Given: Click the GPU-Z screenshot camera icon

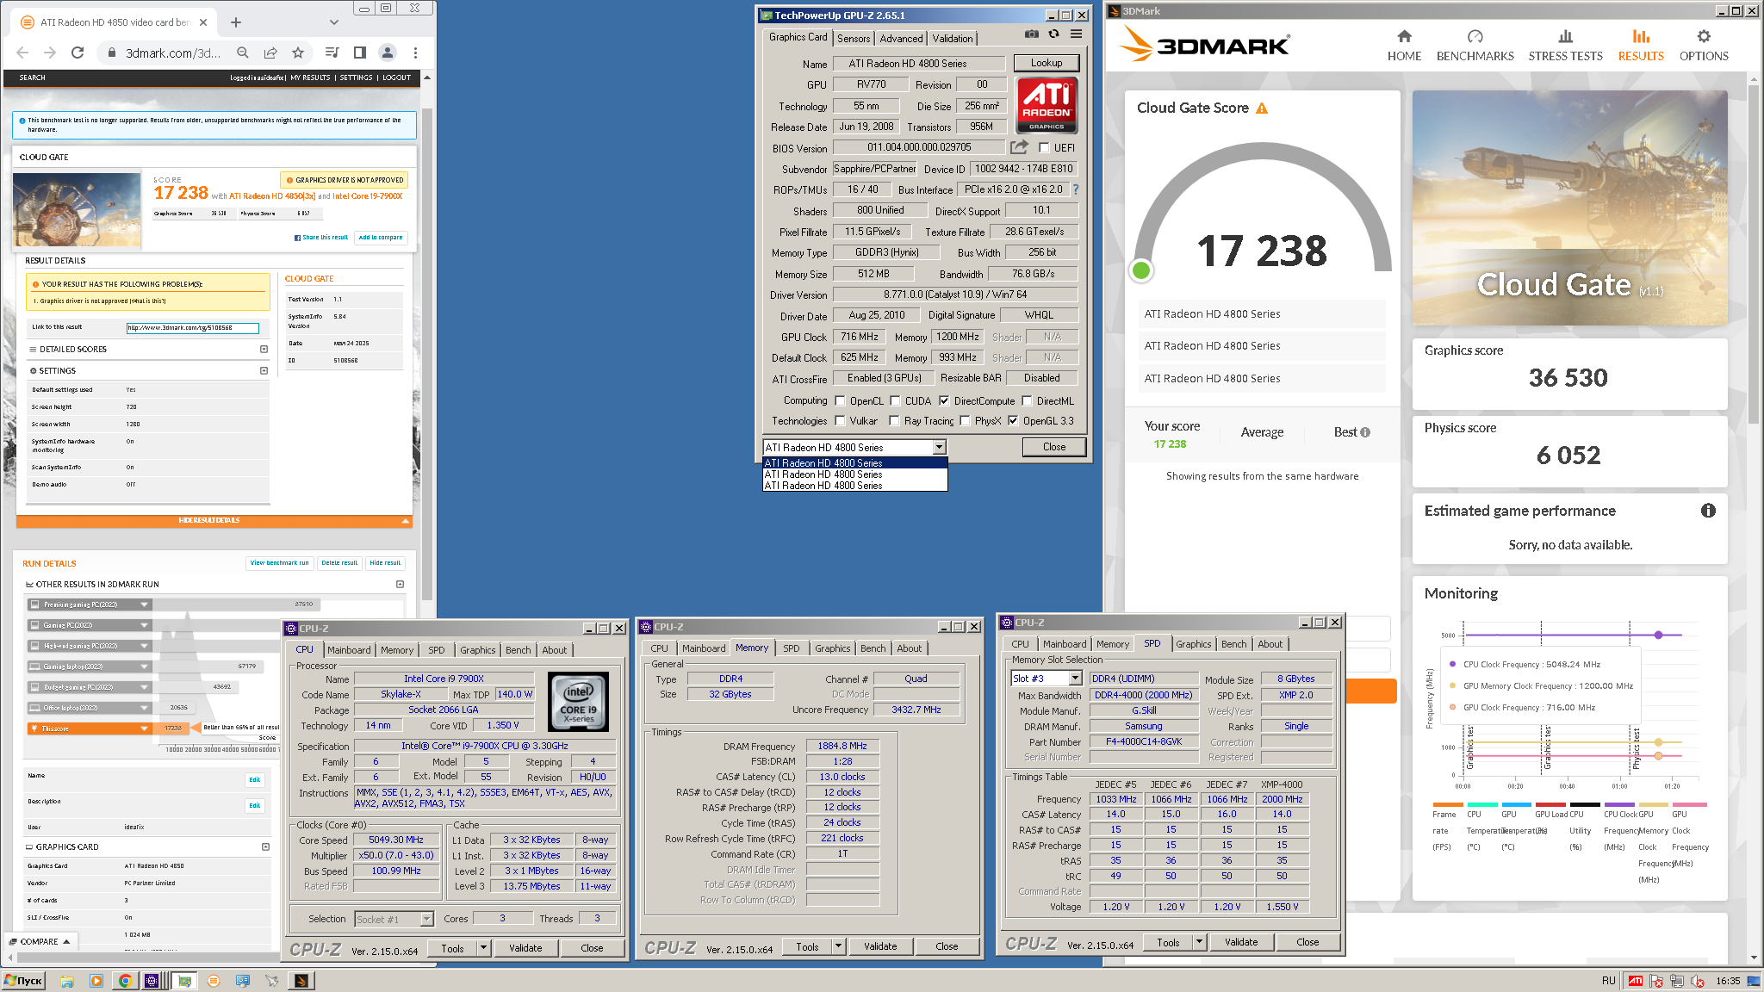Looking at the screenshot, I should (1031, 34).
